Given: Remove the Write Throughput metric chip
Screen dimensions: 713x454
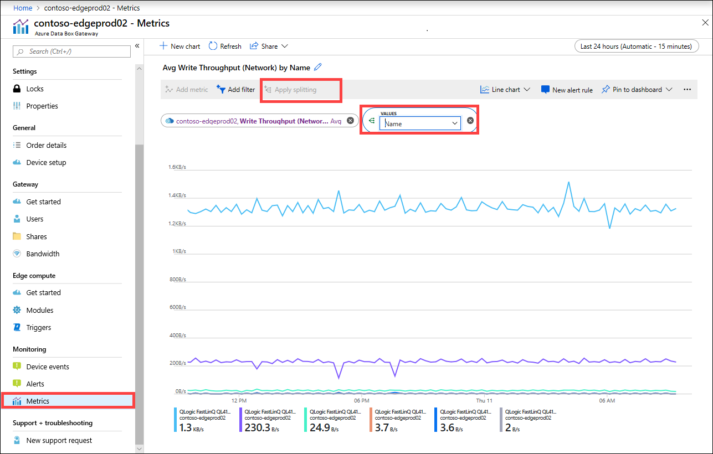Looking at the screenshot, I should [x=350, y=121].
